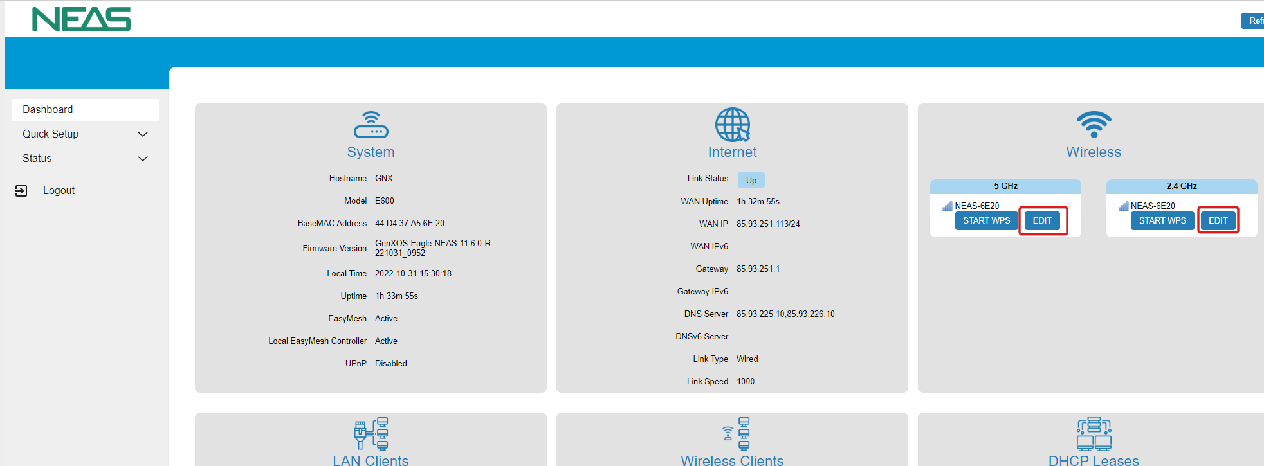Click WAN IP 85.93.251.113/24
The height and width of the screenshot is (466, 1264).
[768, 224]
